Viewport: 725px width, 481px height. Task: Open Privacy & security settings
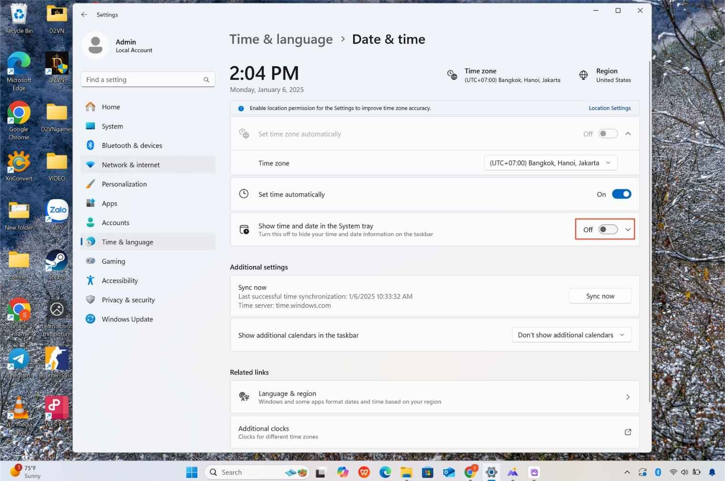(x=128, y=300)
